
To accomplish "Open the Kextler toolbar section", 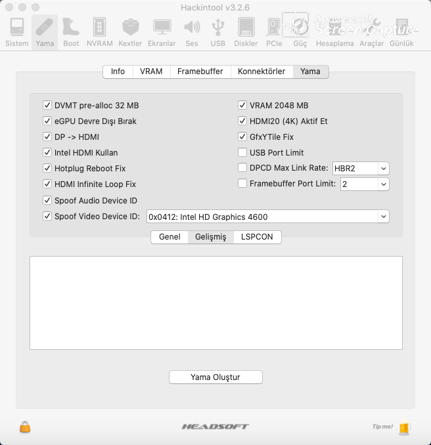I will click(x=130, y=32).
